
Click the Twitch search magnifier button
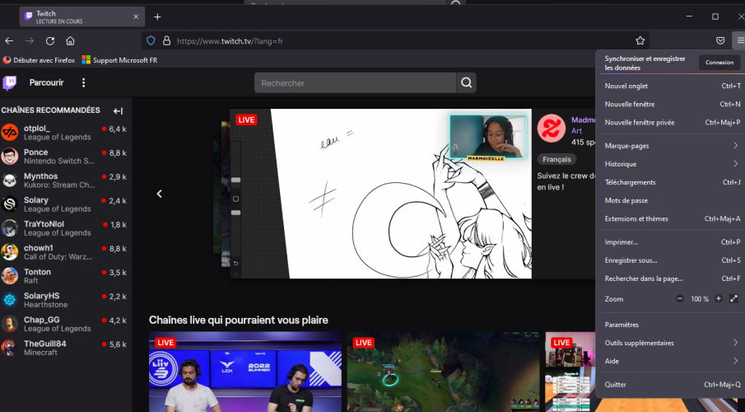tap(466, 82)
